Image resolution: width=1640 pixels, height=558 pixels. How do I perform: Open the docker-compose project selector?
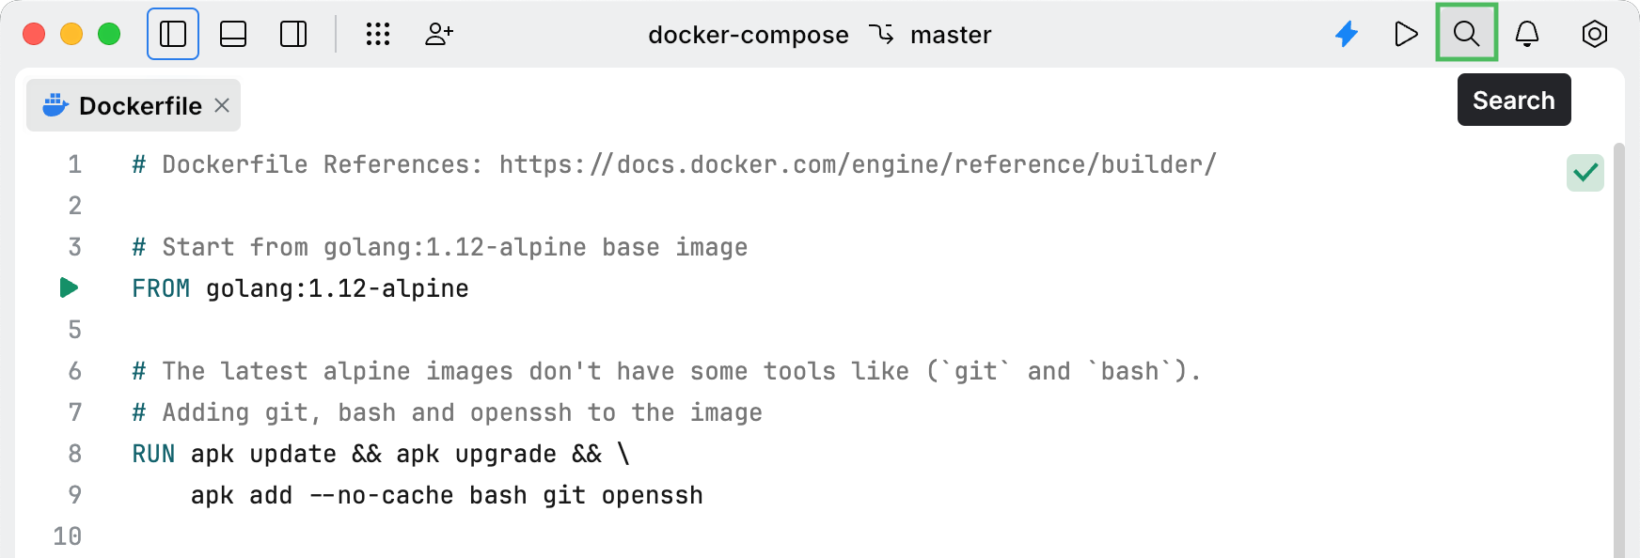coord(748,35)
